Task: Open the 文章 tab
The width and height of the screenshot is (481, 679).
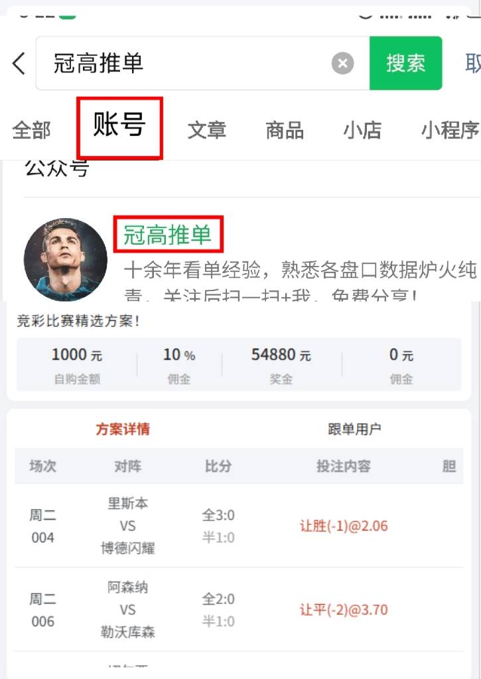Action: [206, 130]
